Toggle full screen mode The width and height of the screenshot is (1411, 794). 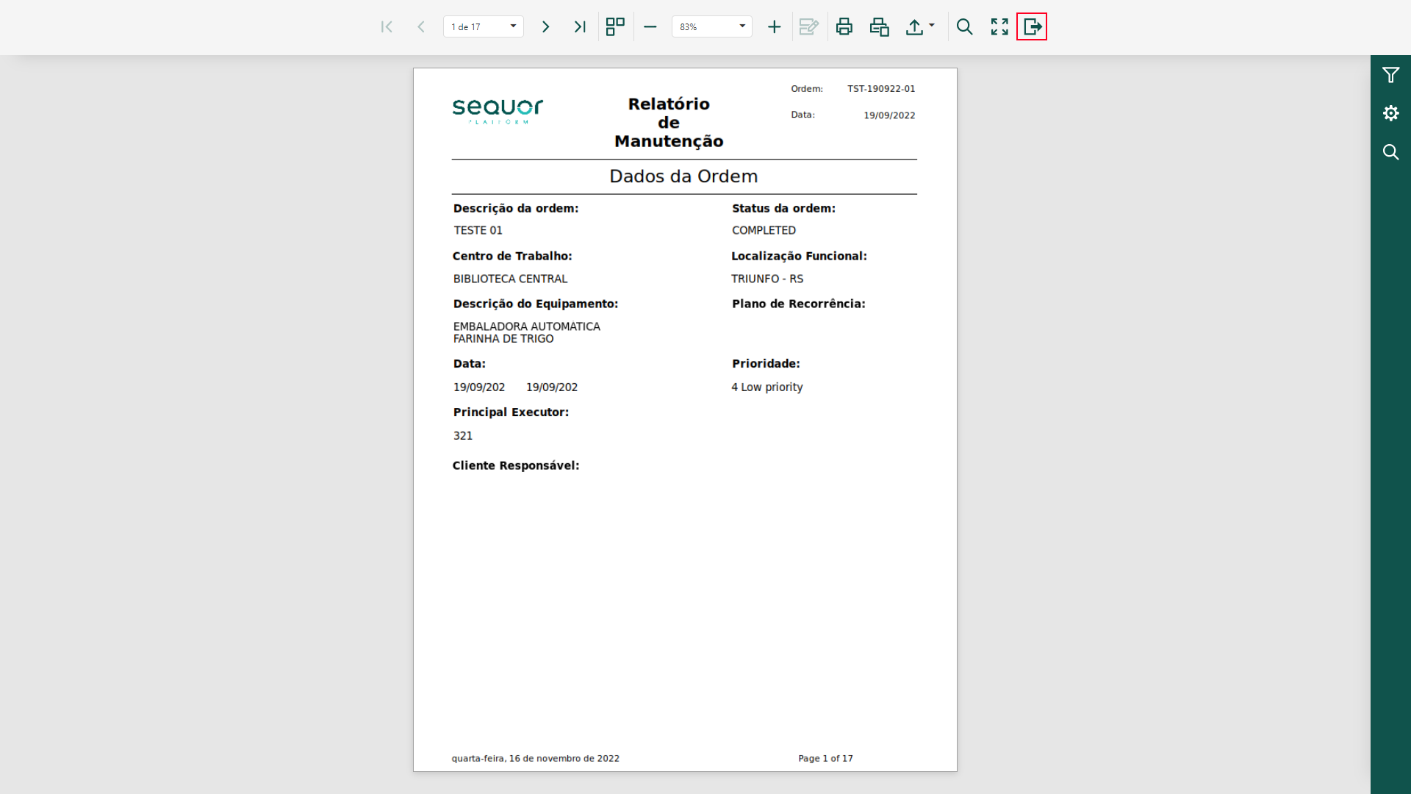(999, 27)
